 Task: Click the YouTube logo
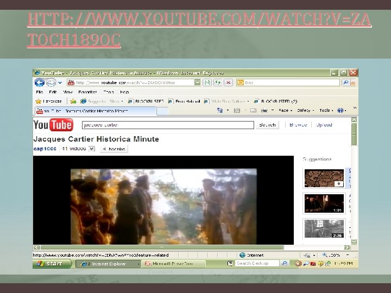53,125
